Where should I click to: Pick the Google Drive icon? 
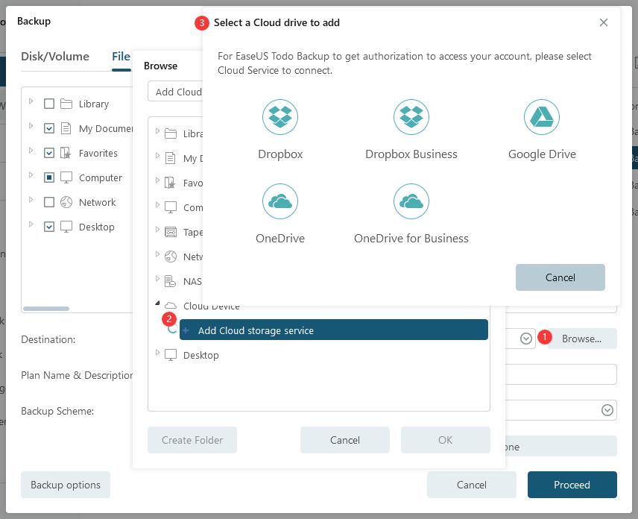click(542, 117)
